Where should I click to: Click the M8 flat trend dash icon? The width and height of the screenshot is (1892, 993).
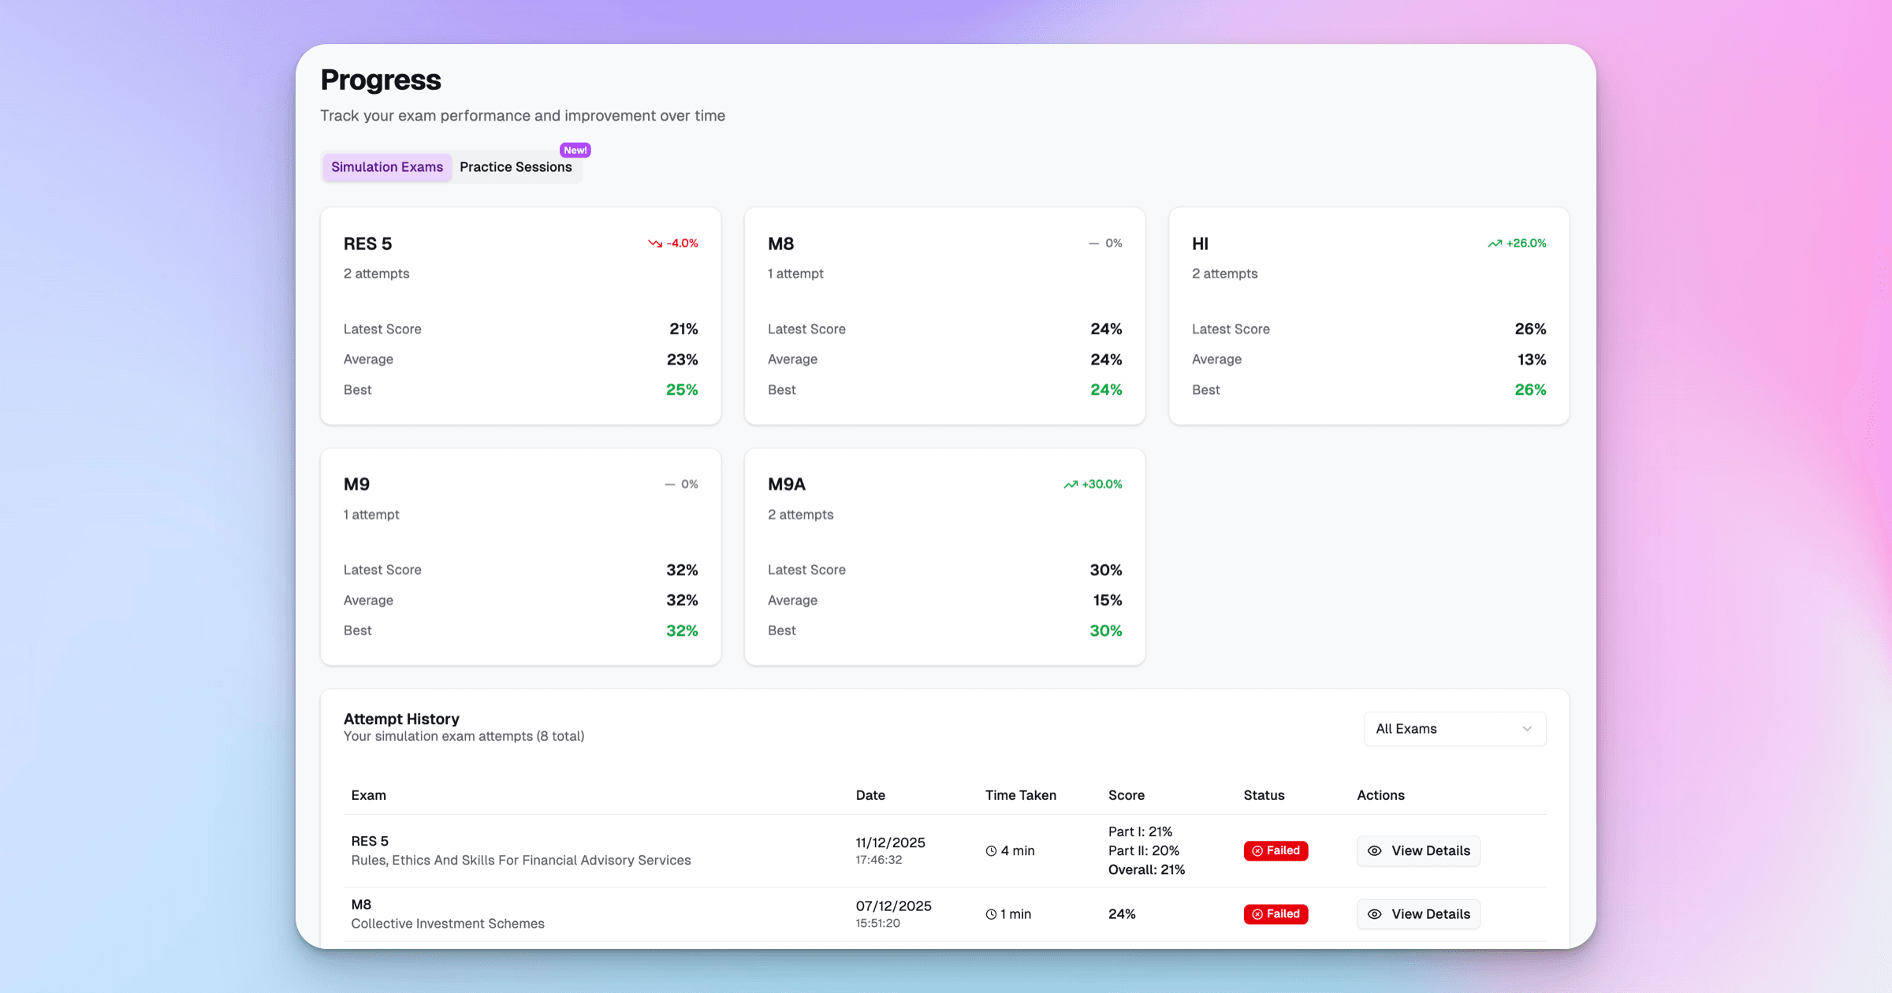[x=1093, y=244]
